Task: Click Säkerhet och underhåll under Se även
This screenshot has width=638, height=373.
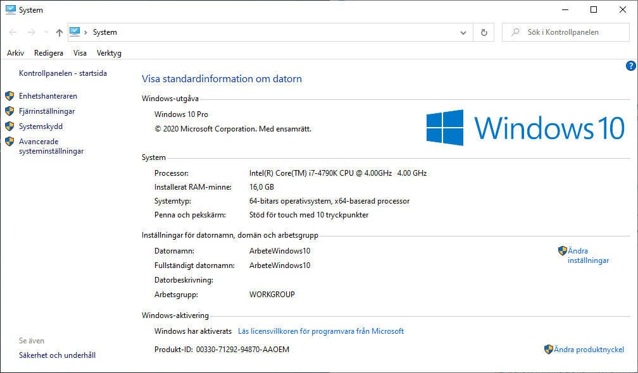Action: click(57, 355)
